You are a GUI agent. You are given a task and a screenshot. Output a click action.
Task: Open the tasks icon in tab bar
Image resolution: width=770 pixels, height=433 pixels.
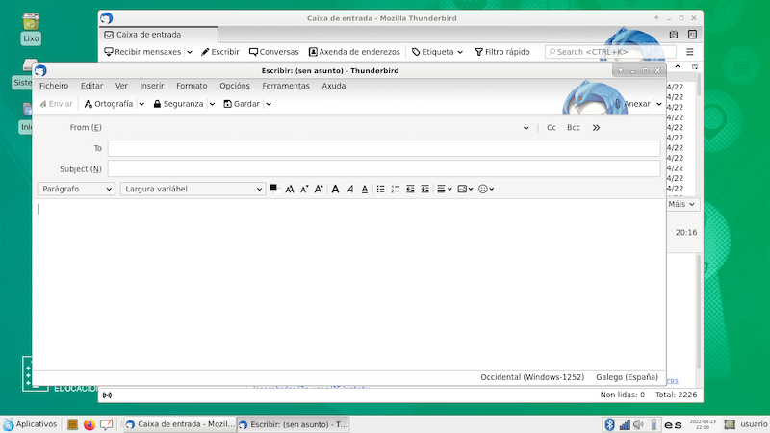[x=692, y=35]
